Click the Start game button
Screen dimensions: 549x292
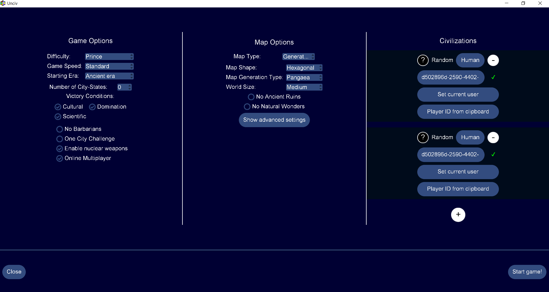pyautogui.click(x=527, y=272)
